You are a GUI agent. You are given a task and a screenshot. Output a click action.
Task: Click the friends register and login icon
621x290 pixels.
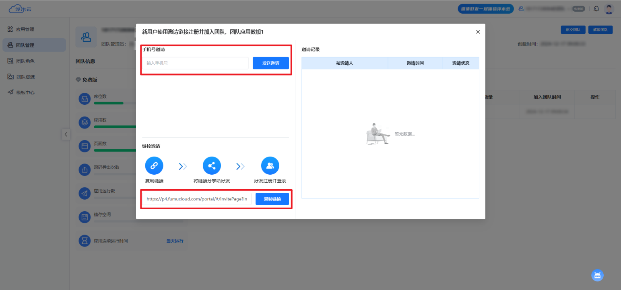(x=270, y=165)
